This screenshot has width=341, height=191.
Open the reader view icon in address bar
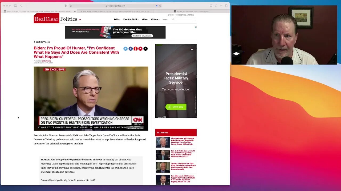click(71, 6)
